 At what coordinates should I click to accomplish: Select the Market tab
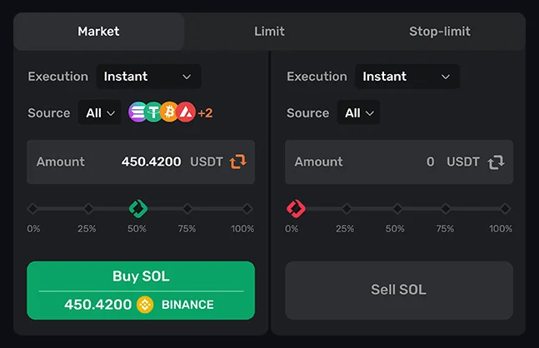[98, 32]
